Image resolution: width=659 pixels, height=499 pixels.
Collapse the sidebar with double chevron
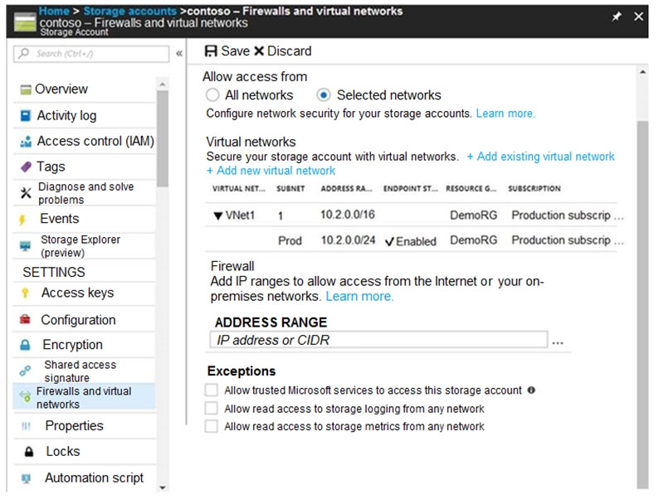click(179, 54)
